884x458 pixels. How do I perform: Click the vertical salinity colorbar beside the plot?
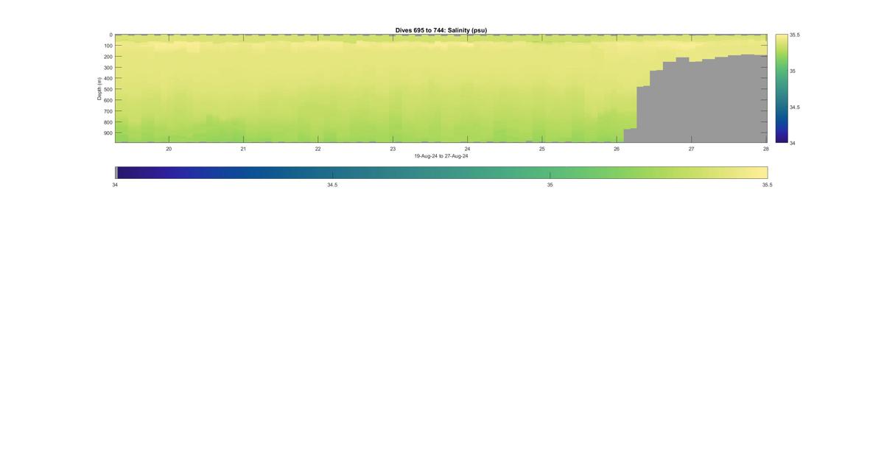tap(781, 88)
